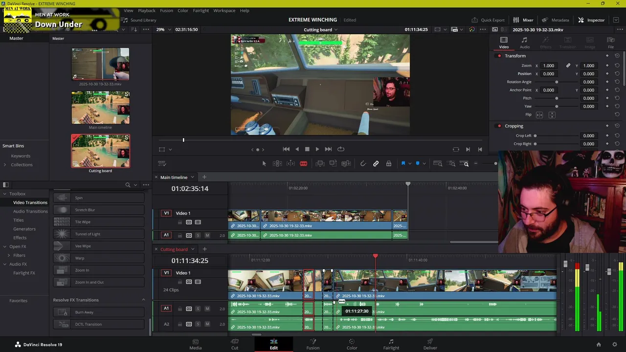The height and width of the screenshot is (352, 626).
Task: Flip clip vertically in Inspector
Action: [552, 114]
